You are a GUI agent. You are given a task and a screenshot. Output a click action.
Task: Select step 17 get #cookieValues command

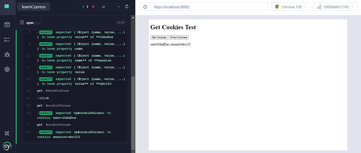pos(75,125)
